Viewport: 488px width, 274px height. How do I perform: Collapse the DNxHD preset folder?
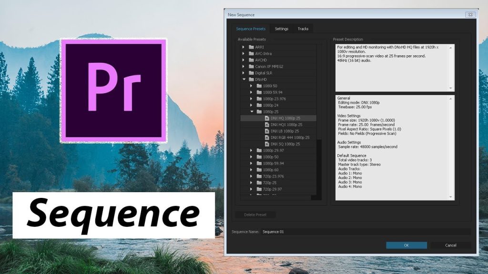(244, 79)
